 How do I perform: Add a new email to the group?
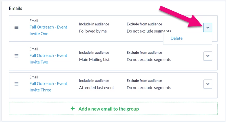pos(113,109)
